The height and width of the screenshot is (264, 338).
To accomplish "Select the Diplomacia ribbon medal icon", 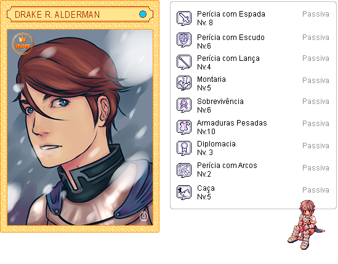I will coord(184,148).
